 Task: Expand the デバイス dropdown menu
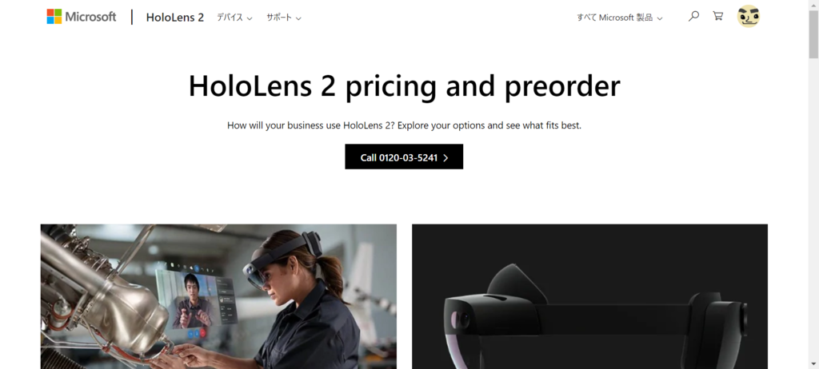234,18
